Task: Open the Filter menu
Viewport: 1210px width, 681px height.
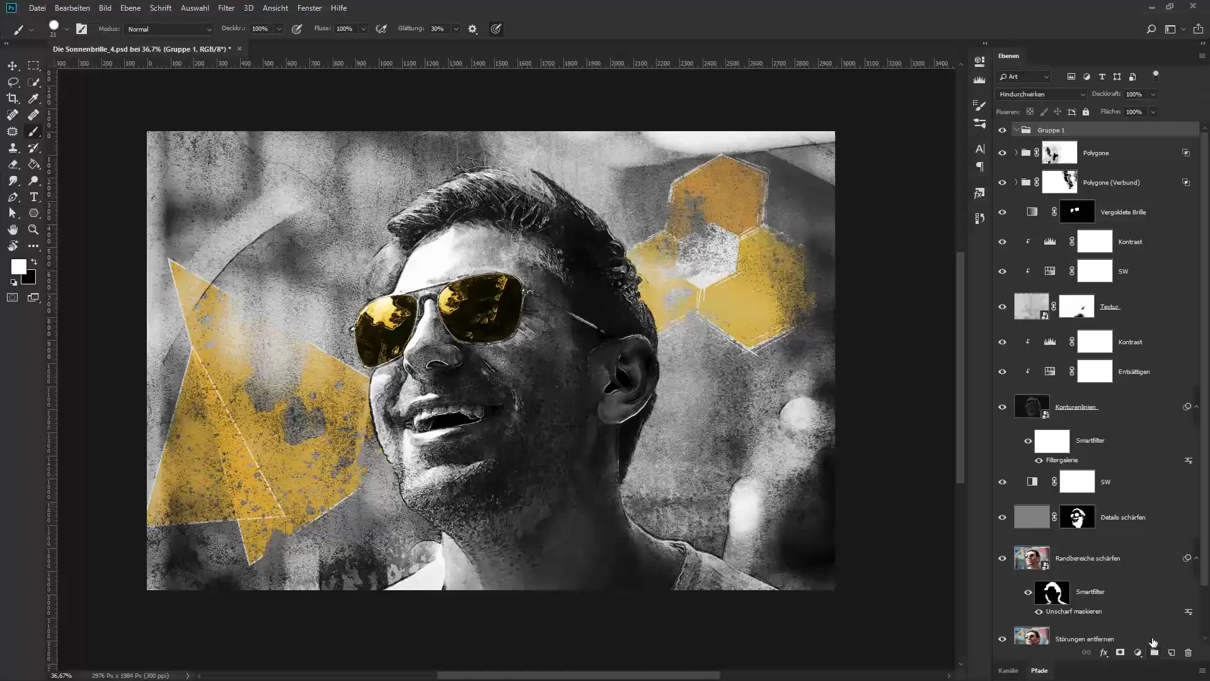Action: [226, 8]
